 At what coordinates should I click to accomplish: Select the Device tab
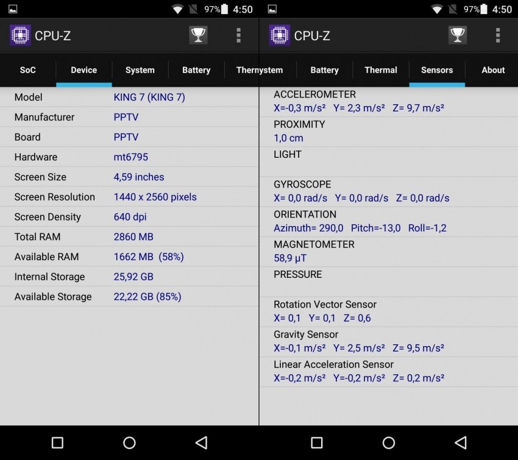pyautogui.click(x=84, y=70)
